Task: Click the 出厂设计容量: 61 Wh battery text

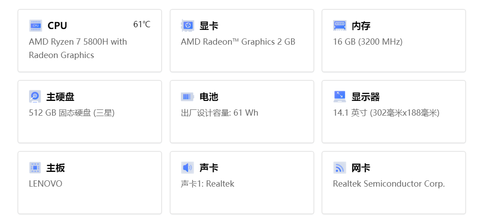Action: [219, 113]
